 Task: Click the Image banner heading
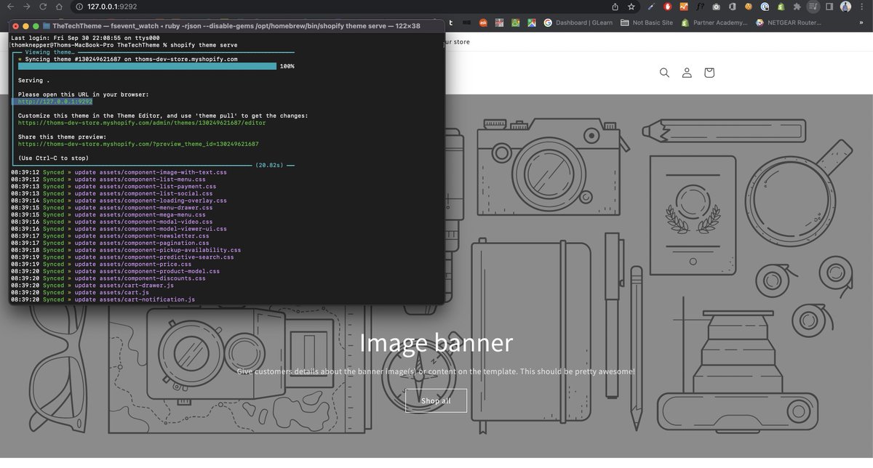pos(436,342)
